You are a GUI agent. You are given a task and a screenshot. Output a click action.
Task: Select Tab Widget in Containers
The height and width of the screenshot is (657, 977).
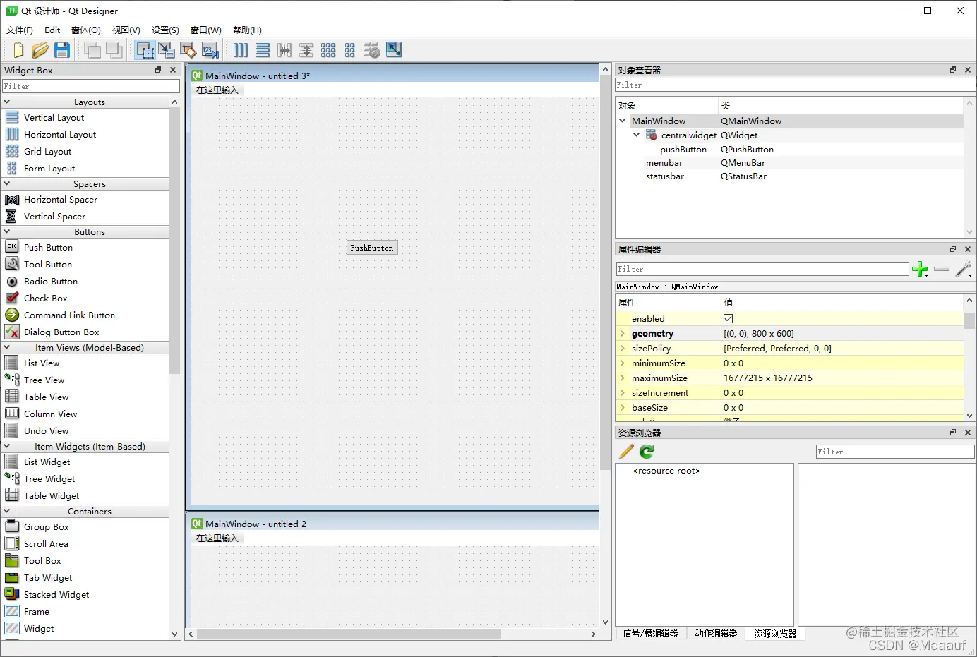48,578
